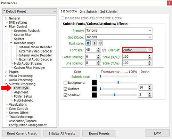Image resolution: width=172 pixels, height=139 pixels.
Task: Open the Primary font dropdown
Action: (119, 31)
